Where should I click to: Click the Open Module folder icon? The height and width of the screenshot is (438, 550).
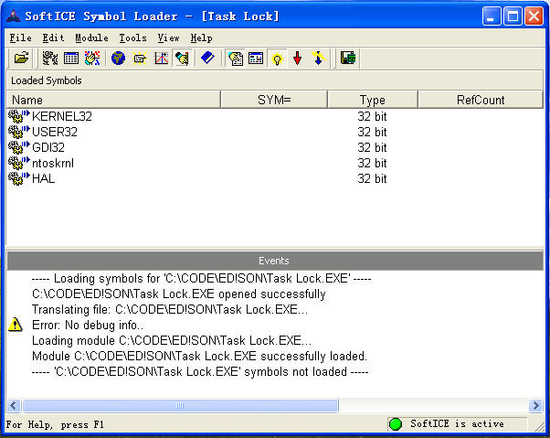21,58
